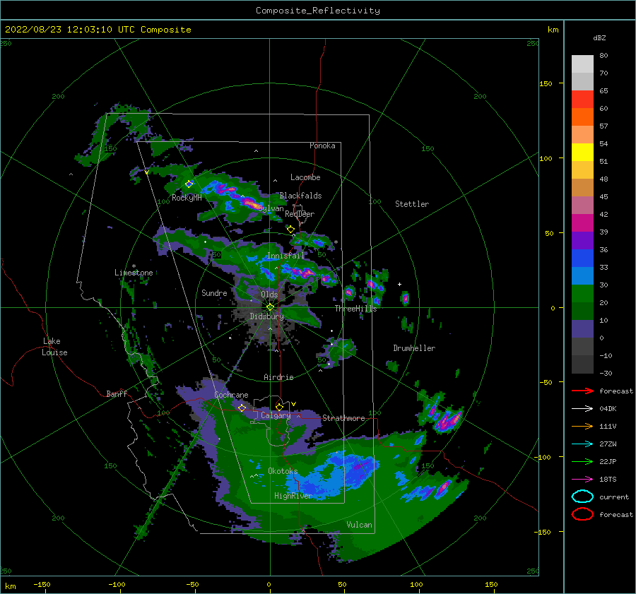This screenshot has width=636, height=594.
Task: Click the Calgary city label
Action: pyautogui.click(x=276, y=415)
